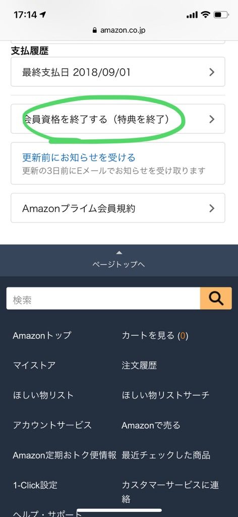Tap the up arrow above ページトップへ
The height and width of the screenshot is (517, 238).
(x=119, y=252)
